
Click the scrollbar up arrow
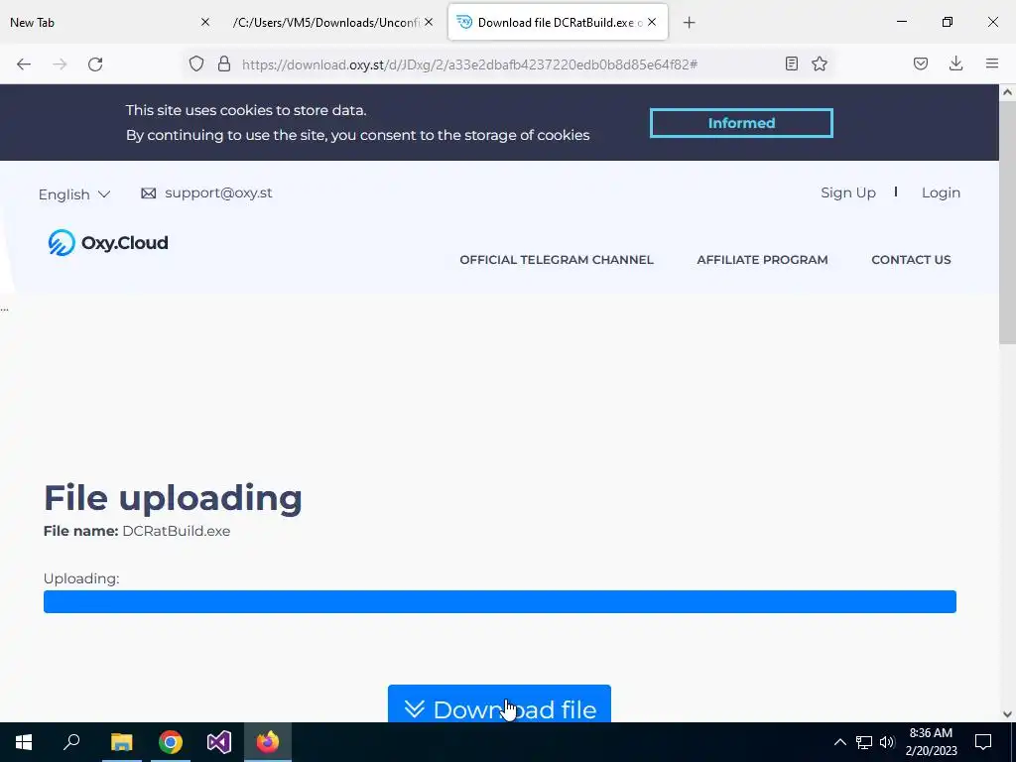click(1007, 92)
